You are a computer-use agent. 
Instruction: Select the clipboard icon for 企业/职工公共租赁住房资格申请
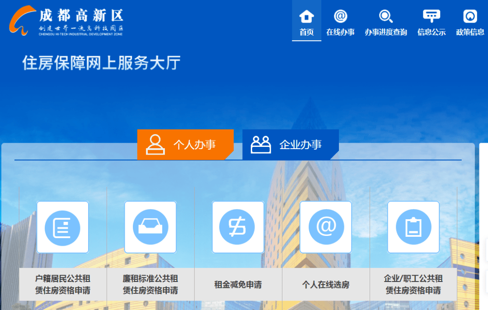click(x=413, y=227)
